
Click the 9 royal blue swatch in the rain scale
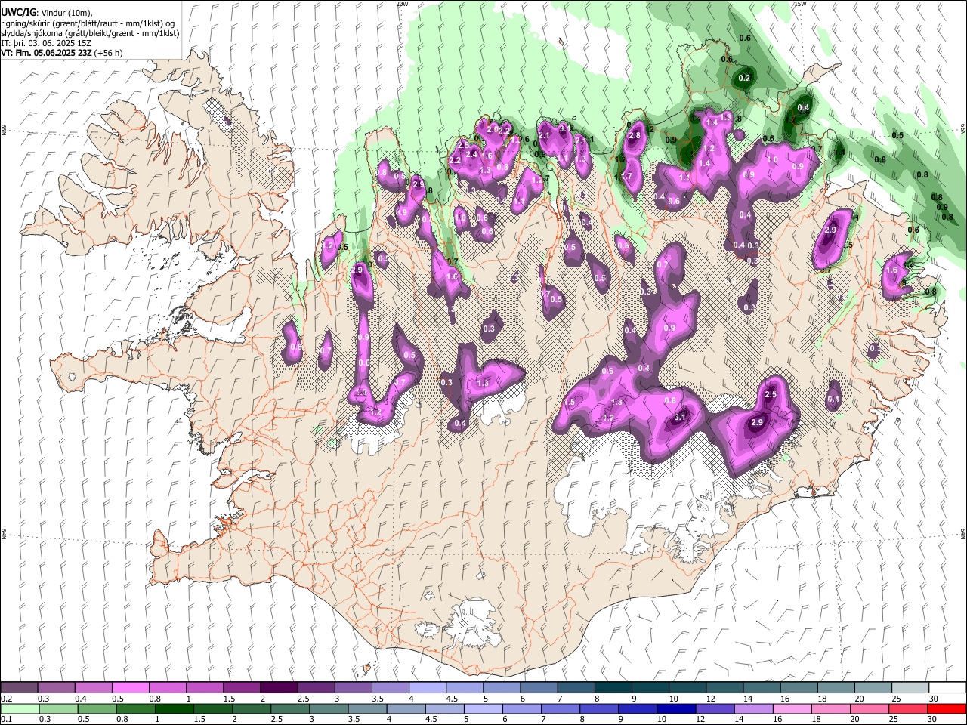pos(637,708)
